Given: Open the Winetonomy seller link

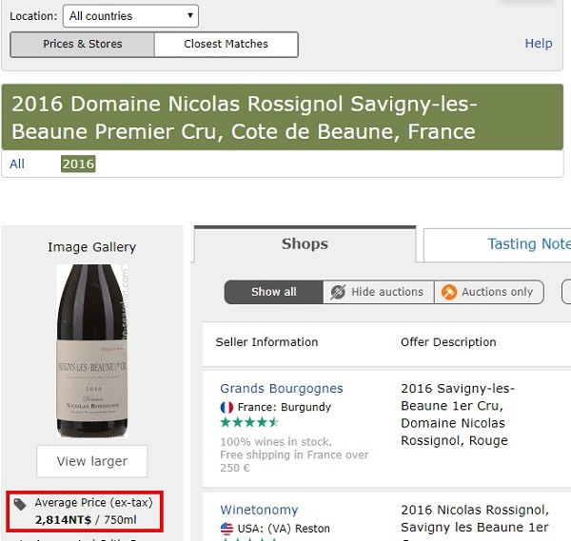Looking at the screenshot, I should pos(259,510).
